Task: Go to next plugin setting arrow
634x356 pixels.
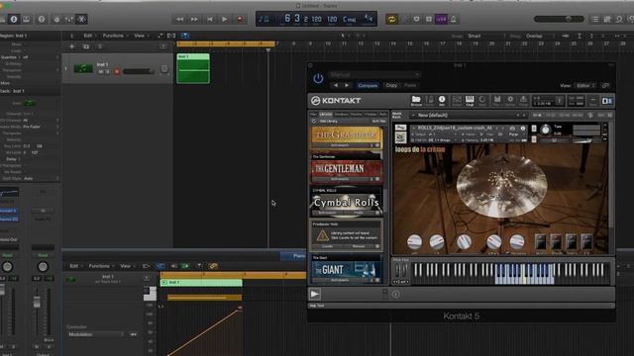Action: pyautogui.click(x=347, y=85)
